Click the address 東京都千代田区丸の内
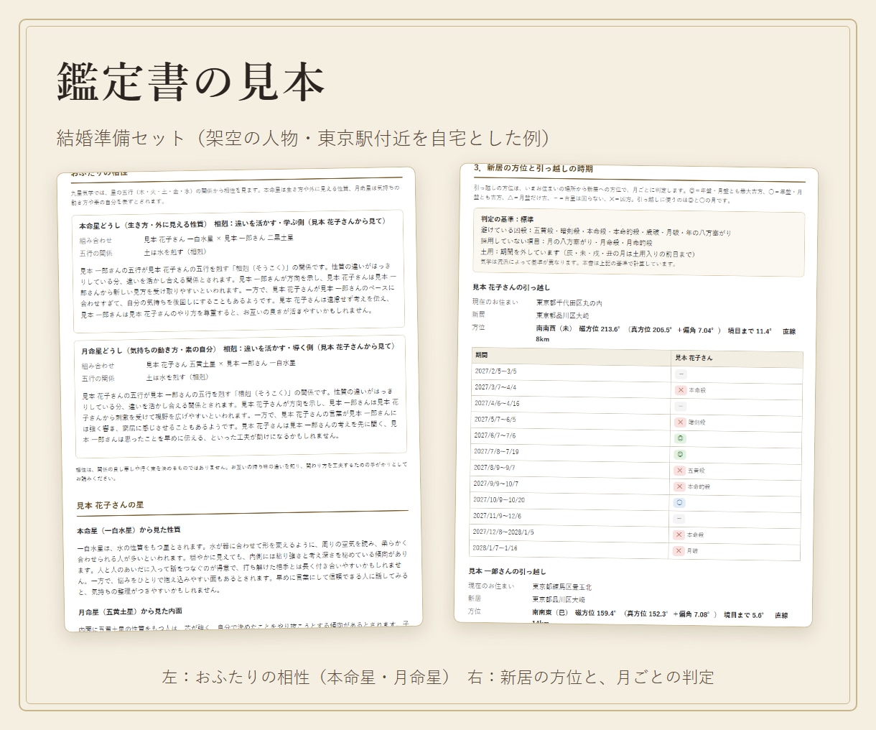The image size is (876, 730). 569,303
